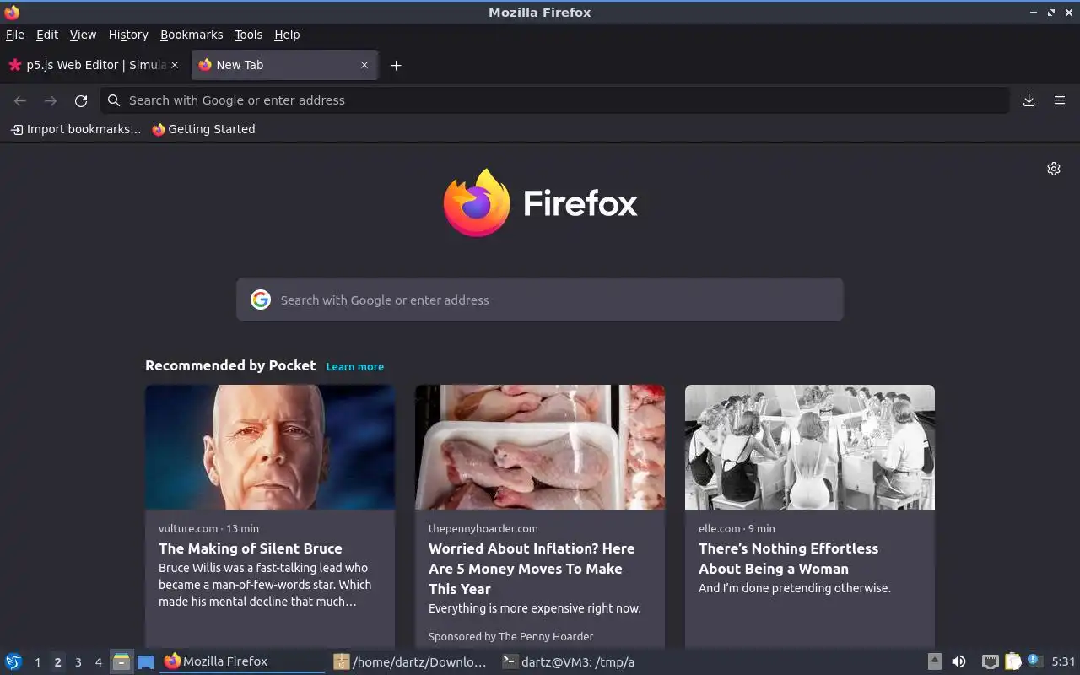The height and width of the screenshot is (675, 1080).
Task: Switch to workspace 4
Action: click(99, 662)
